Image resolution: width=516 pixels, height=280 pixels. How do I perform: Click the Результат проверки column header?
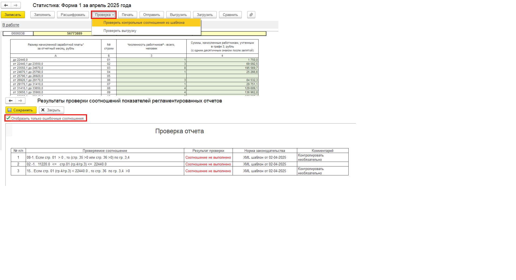click(x=208, y=151)
